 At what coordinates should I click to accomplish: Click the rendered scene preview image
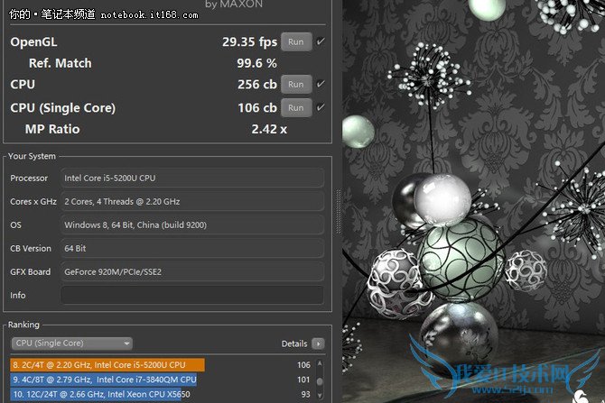point(473,202)
